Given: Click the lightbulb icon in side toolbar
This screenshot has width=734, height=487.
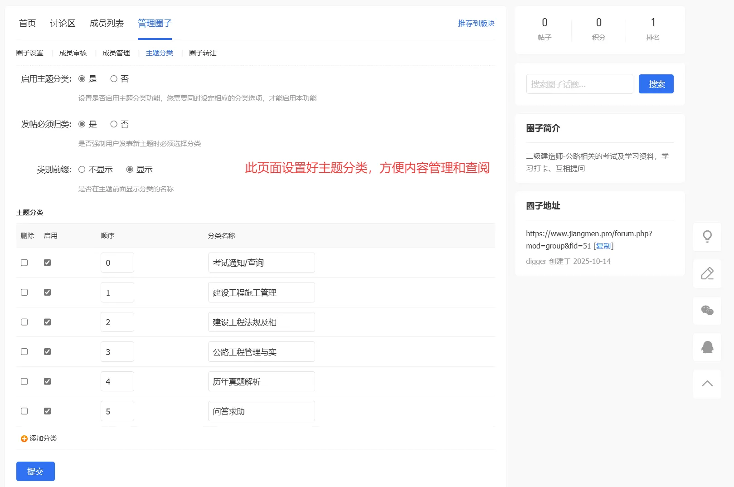Looking at the screenshot, I should tap(707, 236).
